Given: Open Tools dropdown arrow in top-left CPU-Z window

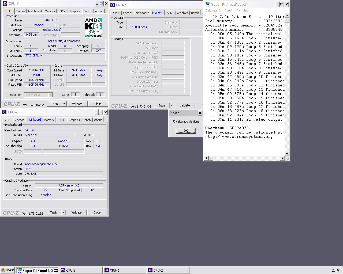Looking at the screenshot, I should (64, 104).
